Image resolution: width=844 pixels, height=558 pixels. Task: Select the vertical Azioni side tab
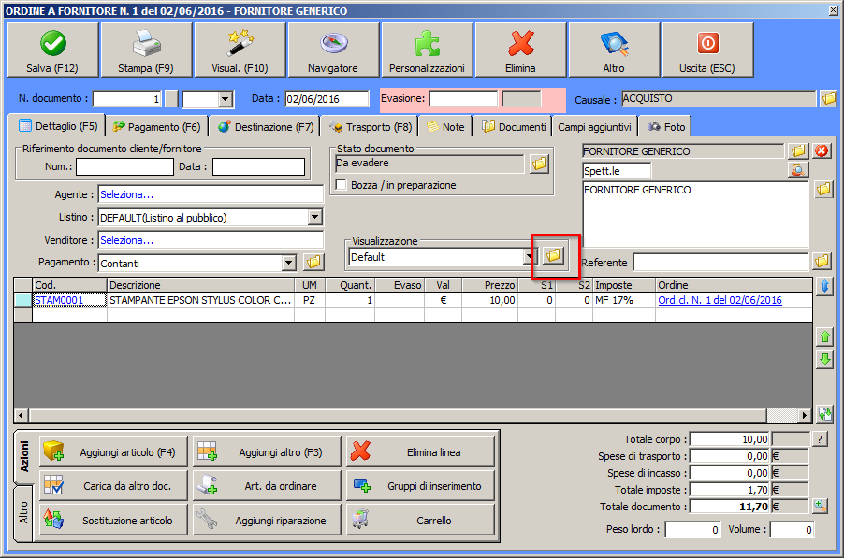click(24, 456)
